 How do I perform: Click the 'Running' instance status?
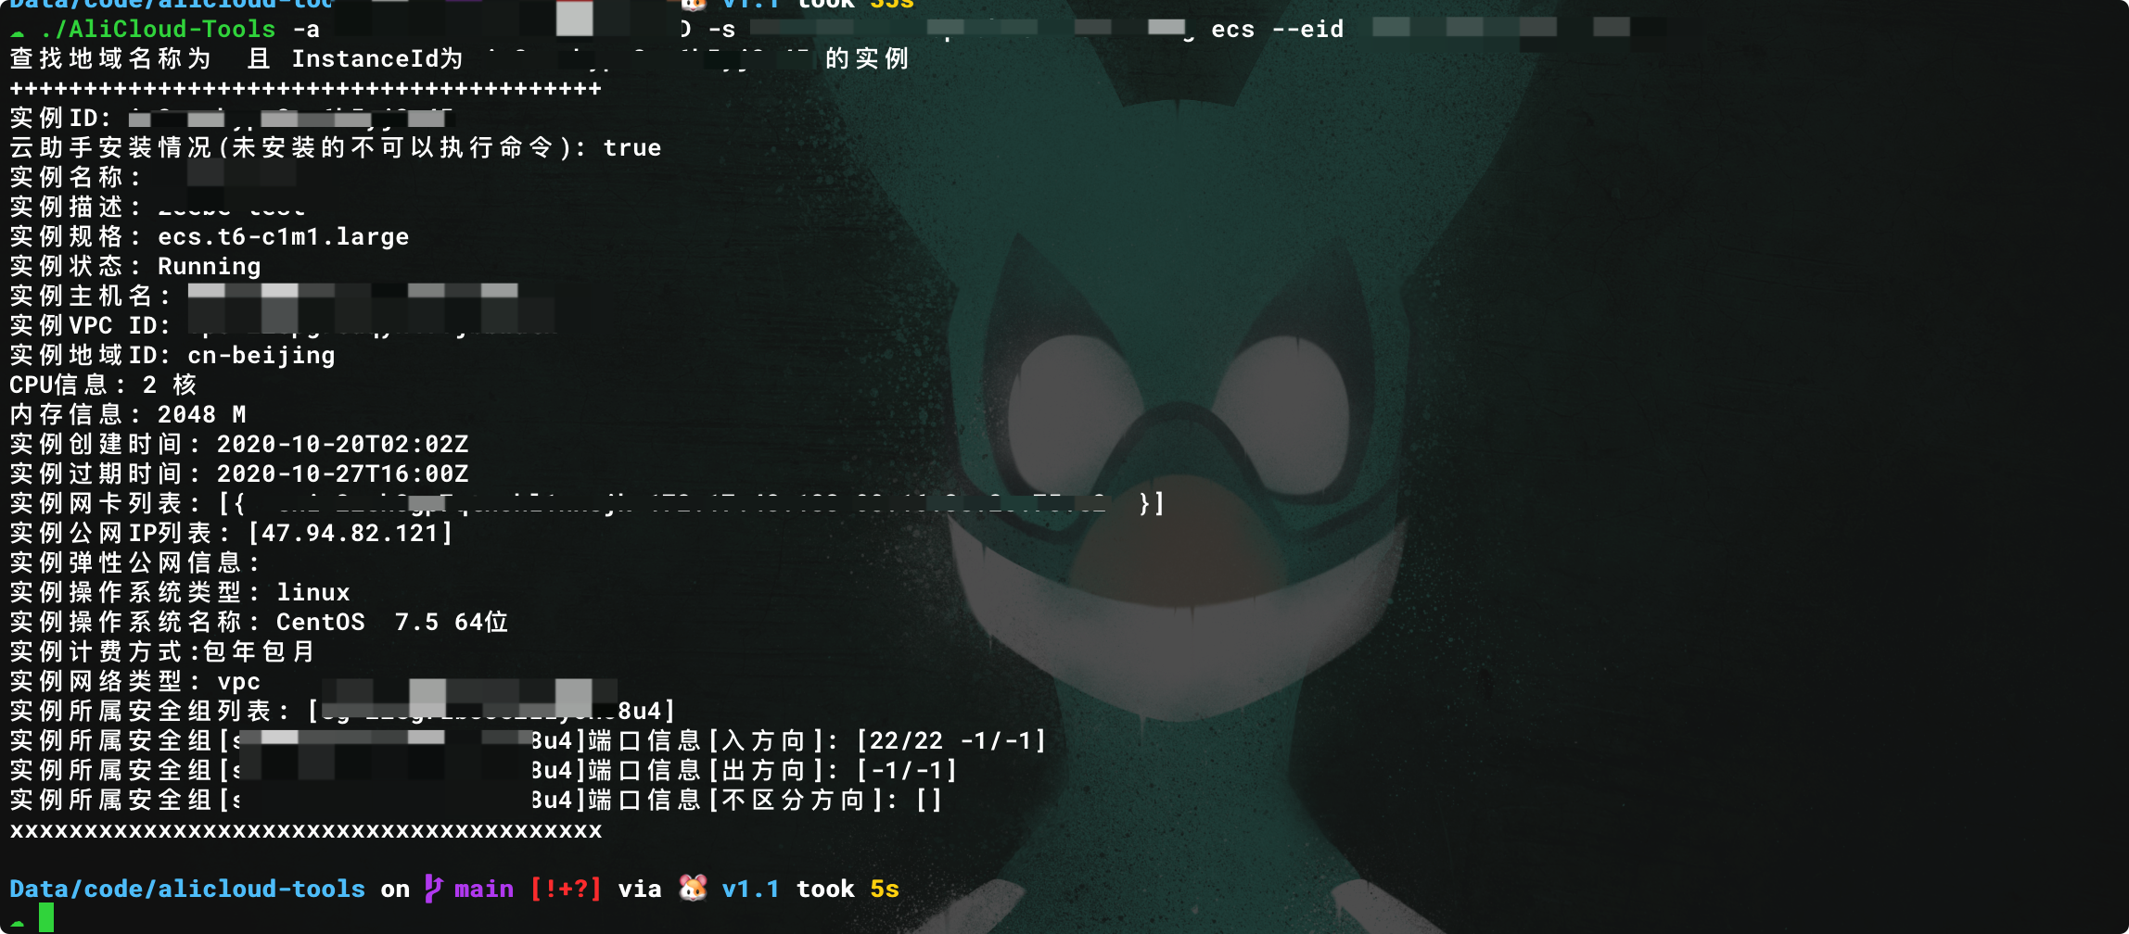[210, 267]
